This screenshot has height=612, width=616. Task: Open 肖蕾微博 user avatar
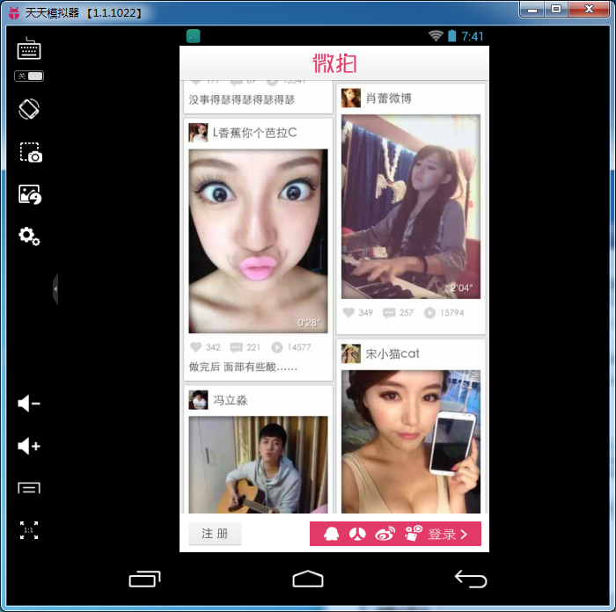[x=351, y=98]
